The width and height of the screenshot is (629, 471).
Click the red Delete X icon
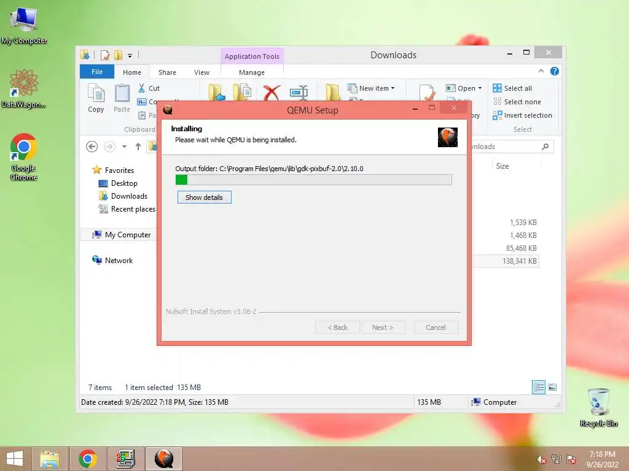pyautogui.click(x=272, y=93)
